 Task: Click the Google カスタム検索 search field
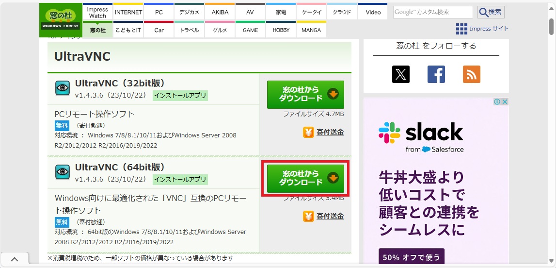(433, 12)
